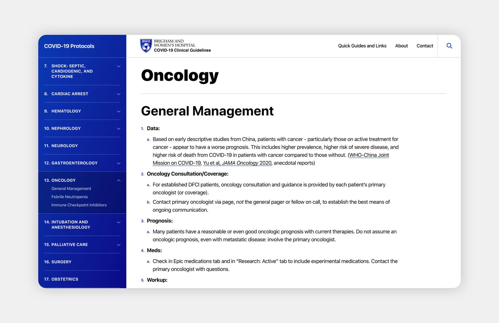The image size is (499, 323).
Task: Expand the Shock: Septic, Cardiogenic section chevron
Action: coord(119,66)
